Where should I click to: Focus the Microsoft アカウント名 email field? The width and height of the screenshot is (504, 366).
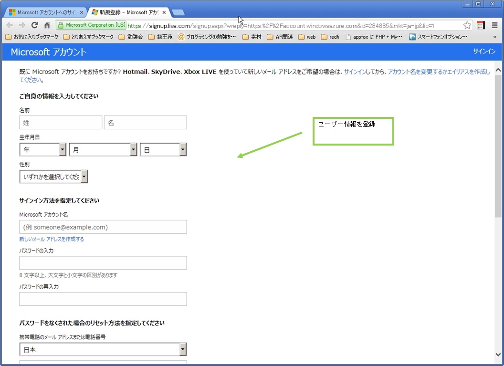[103, 227]
